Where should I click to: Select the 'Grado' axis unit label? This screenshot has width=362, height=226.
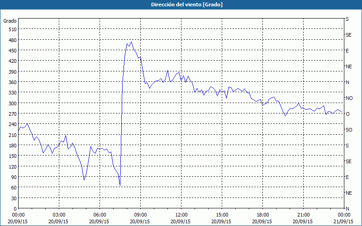click(10, 21)
